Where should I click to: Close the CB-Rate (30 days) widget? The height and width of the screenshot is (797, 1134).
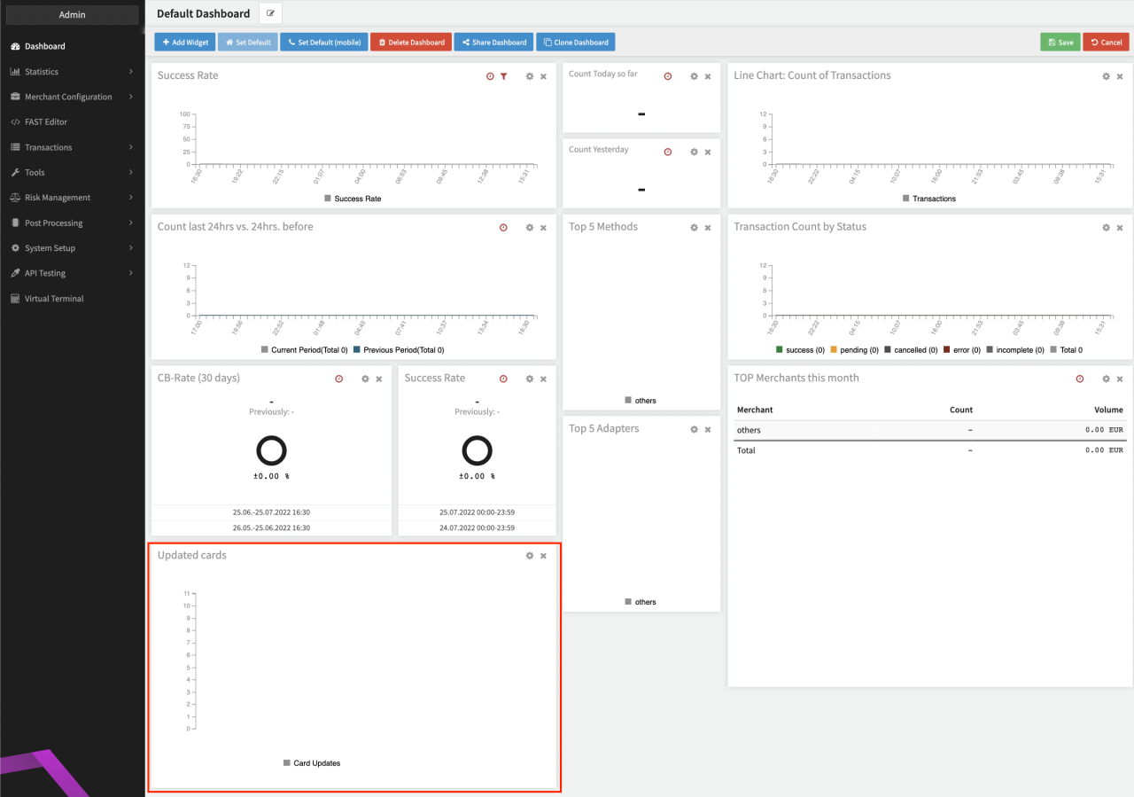tap(379, 379)
